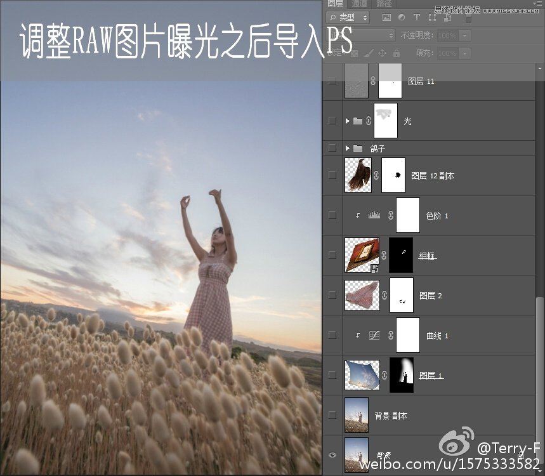Filter layers by shape layers
The height and width of the screenshot is (476, 545).
(x=433, y=18)
